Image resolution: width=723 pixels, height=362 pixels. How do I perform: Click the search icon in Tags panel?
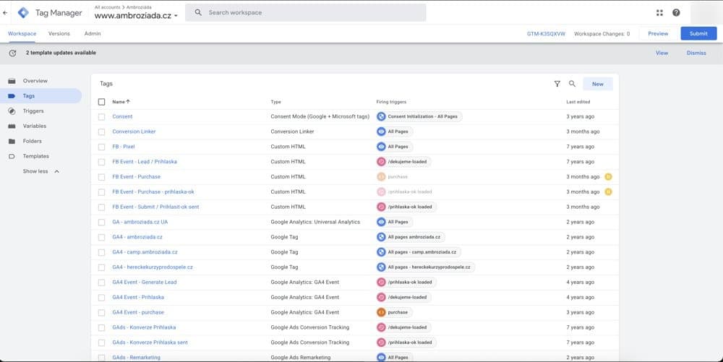pyautogui.click(x=572, y=84)
